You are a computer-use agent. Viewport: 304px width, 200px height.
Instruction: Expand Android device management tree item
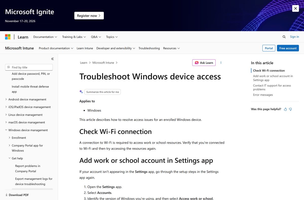(x=27, y=99)
